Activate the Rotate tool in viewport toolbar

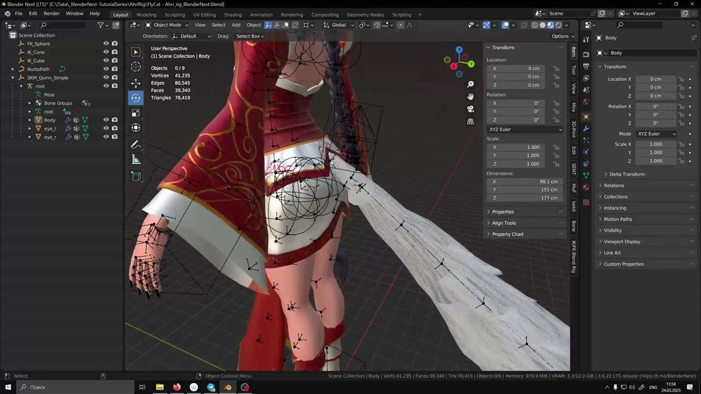136,98
